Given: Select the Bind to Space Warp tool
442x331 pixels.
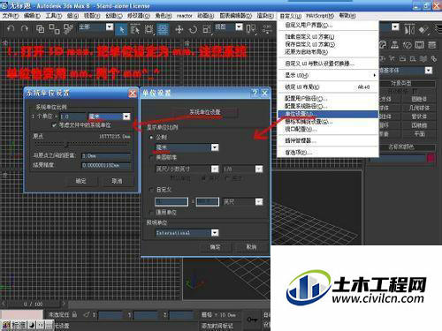Looking at the screenshot, I should [x=68, y=29].
